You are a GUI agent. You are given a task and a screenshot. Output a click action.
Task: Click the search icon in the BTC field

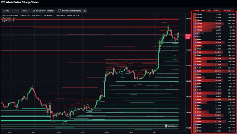4,11
